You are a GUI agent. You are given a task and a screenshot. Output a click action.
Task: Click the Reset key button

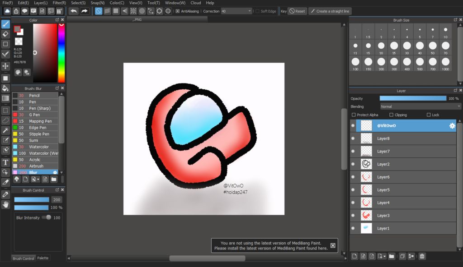point(298,11)
